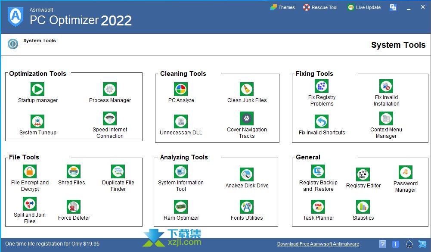This screenshot has width=431, height=252.
Task: Open Clean Junk Files broom icon
Action: click(247, 89)
